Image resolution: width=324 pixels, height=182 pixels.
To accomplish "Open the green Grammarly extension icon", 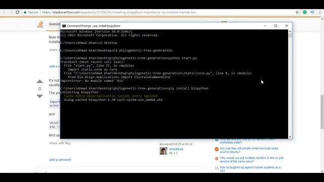I will pyautogui.click(x=305, y=12).
